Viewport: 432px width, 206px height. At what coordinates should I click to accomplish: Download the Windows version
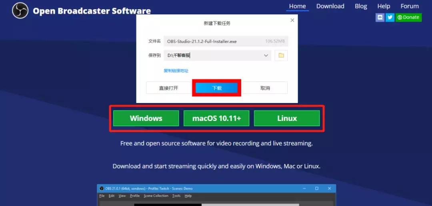point(146,118)
